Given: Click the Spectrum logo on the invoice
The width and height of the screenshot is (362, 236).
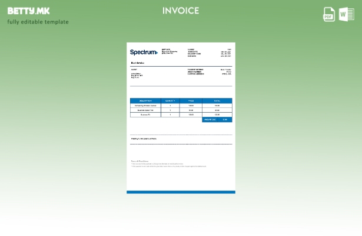Looking at the screenshot, I should click(x=143, y=52).
